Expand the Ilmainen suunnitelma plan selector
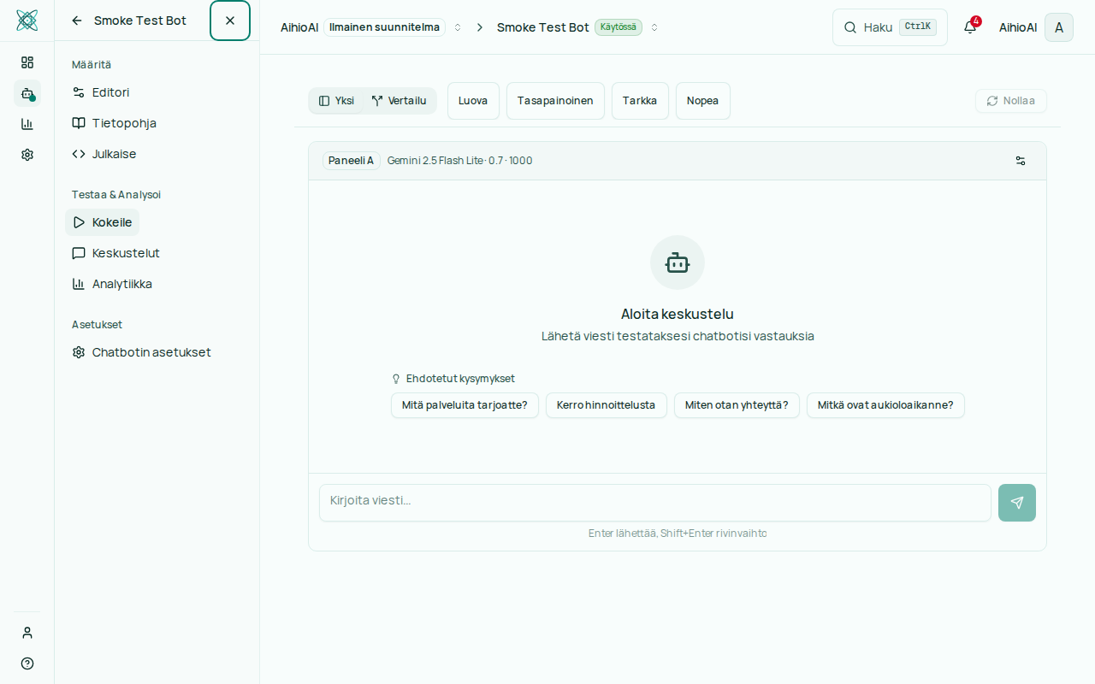Screen dimensions: 1095x684 pos(458,27)
